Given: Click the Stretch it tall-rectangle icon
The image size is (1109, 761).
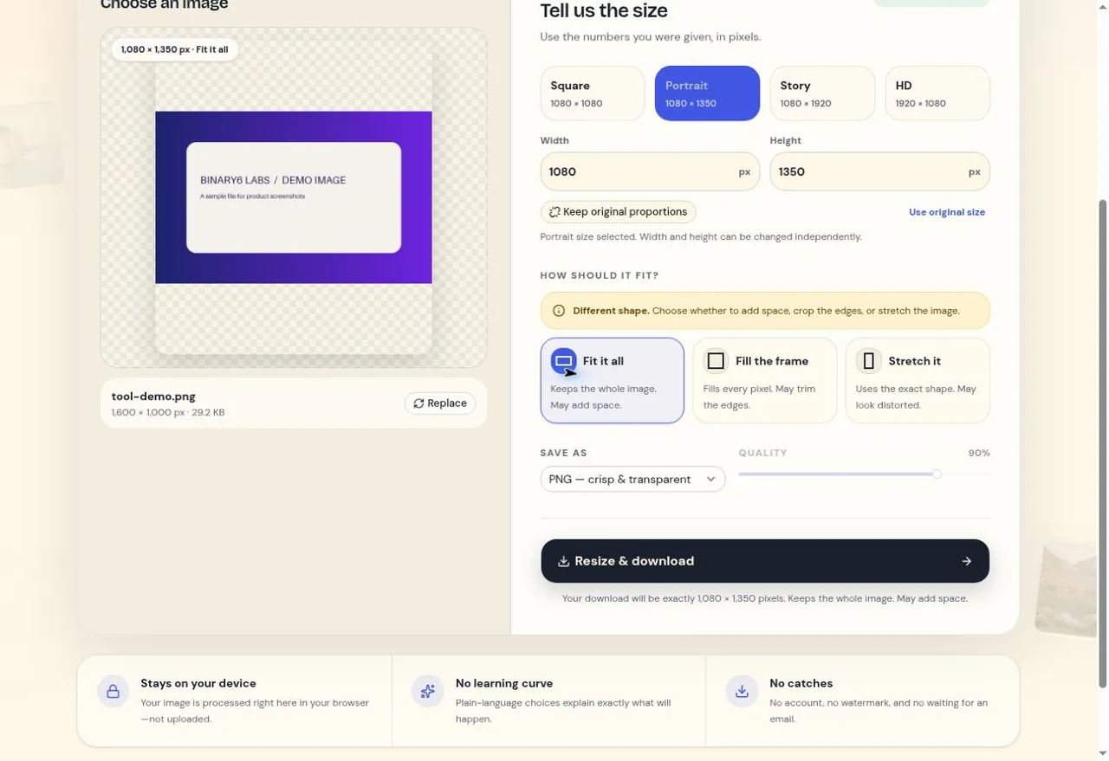Looking at the screenshot, I should (868, 361).
